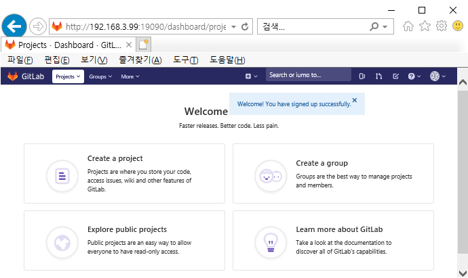The height and width of the screenshot is (278, 468).
Task: Open the Issues icon in GitLab navbar
Action: tap(362, 76)
